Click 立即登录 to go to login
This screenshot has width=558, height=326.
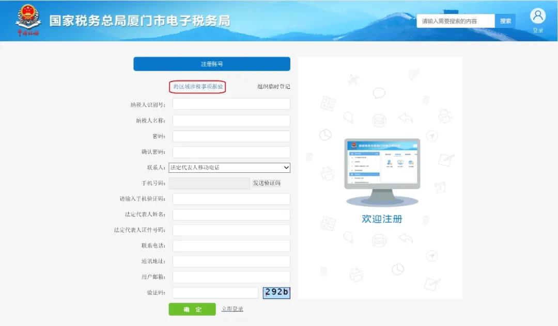click(x=232, y=309)
